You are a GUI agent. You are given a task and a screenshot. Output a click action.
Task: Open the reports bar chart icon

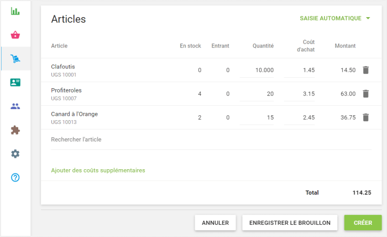15,11
